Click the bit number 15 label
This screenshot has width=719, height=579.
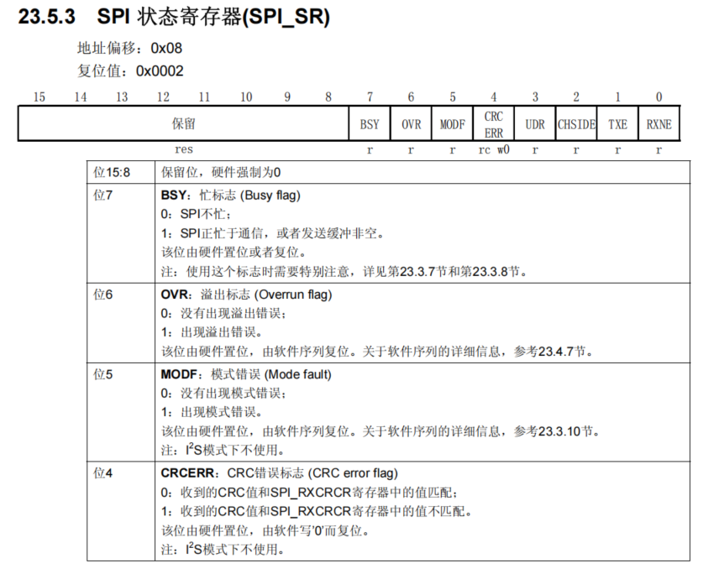pyautogui.click(x=38, y=97)
